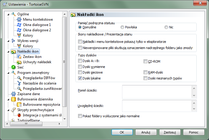
Task: Click the Wykres wersji graph icon
Action: pos(14,40)
